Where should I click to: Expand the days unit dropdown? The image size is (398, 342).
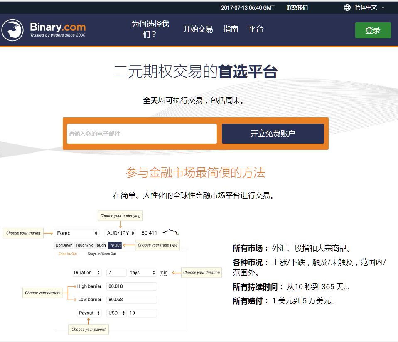pos(142,273)
